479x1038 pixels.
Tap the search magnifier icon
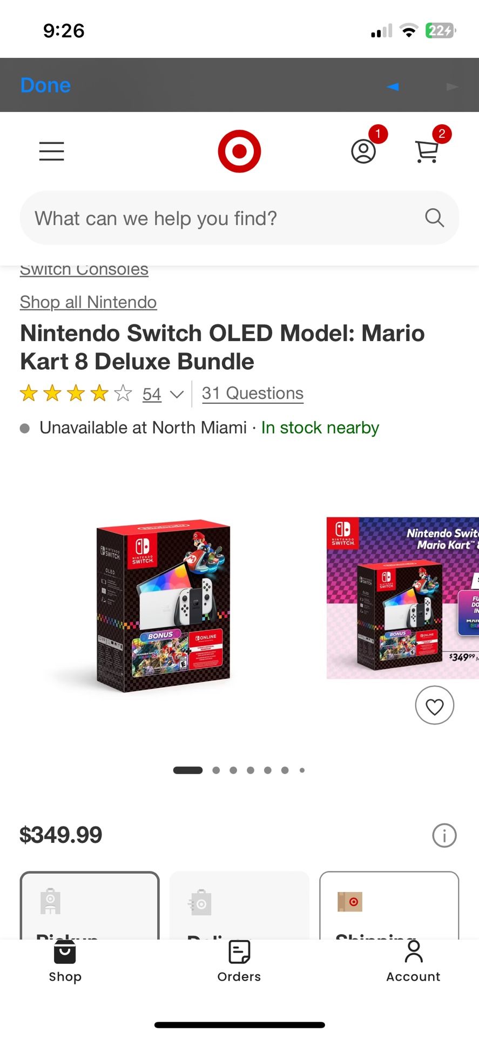point(434,218)
